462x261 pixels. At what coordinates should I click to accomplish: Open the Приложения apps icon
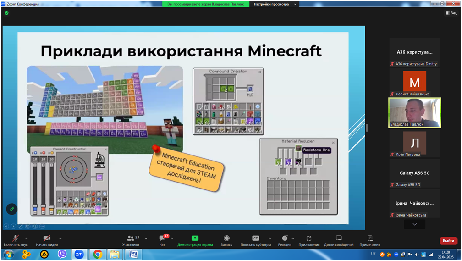pos(309,239)
